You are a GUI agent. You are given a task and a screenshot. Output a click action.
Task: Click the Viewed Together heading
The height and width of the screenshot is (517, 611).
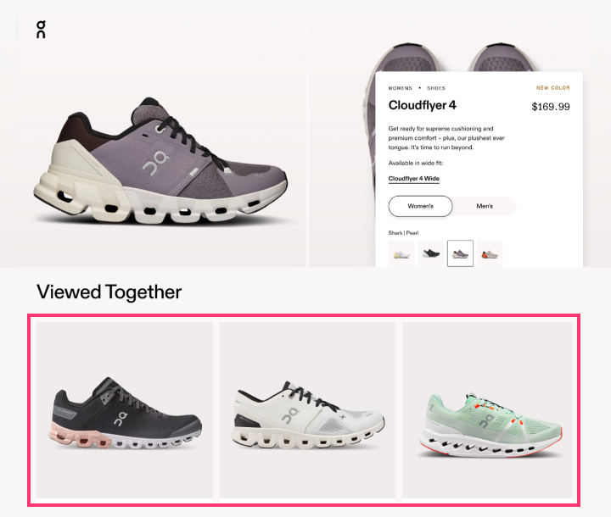click(x=109, y=292)
